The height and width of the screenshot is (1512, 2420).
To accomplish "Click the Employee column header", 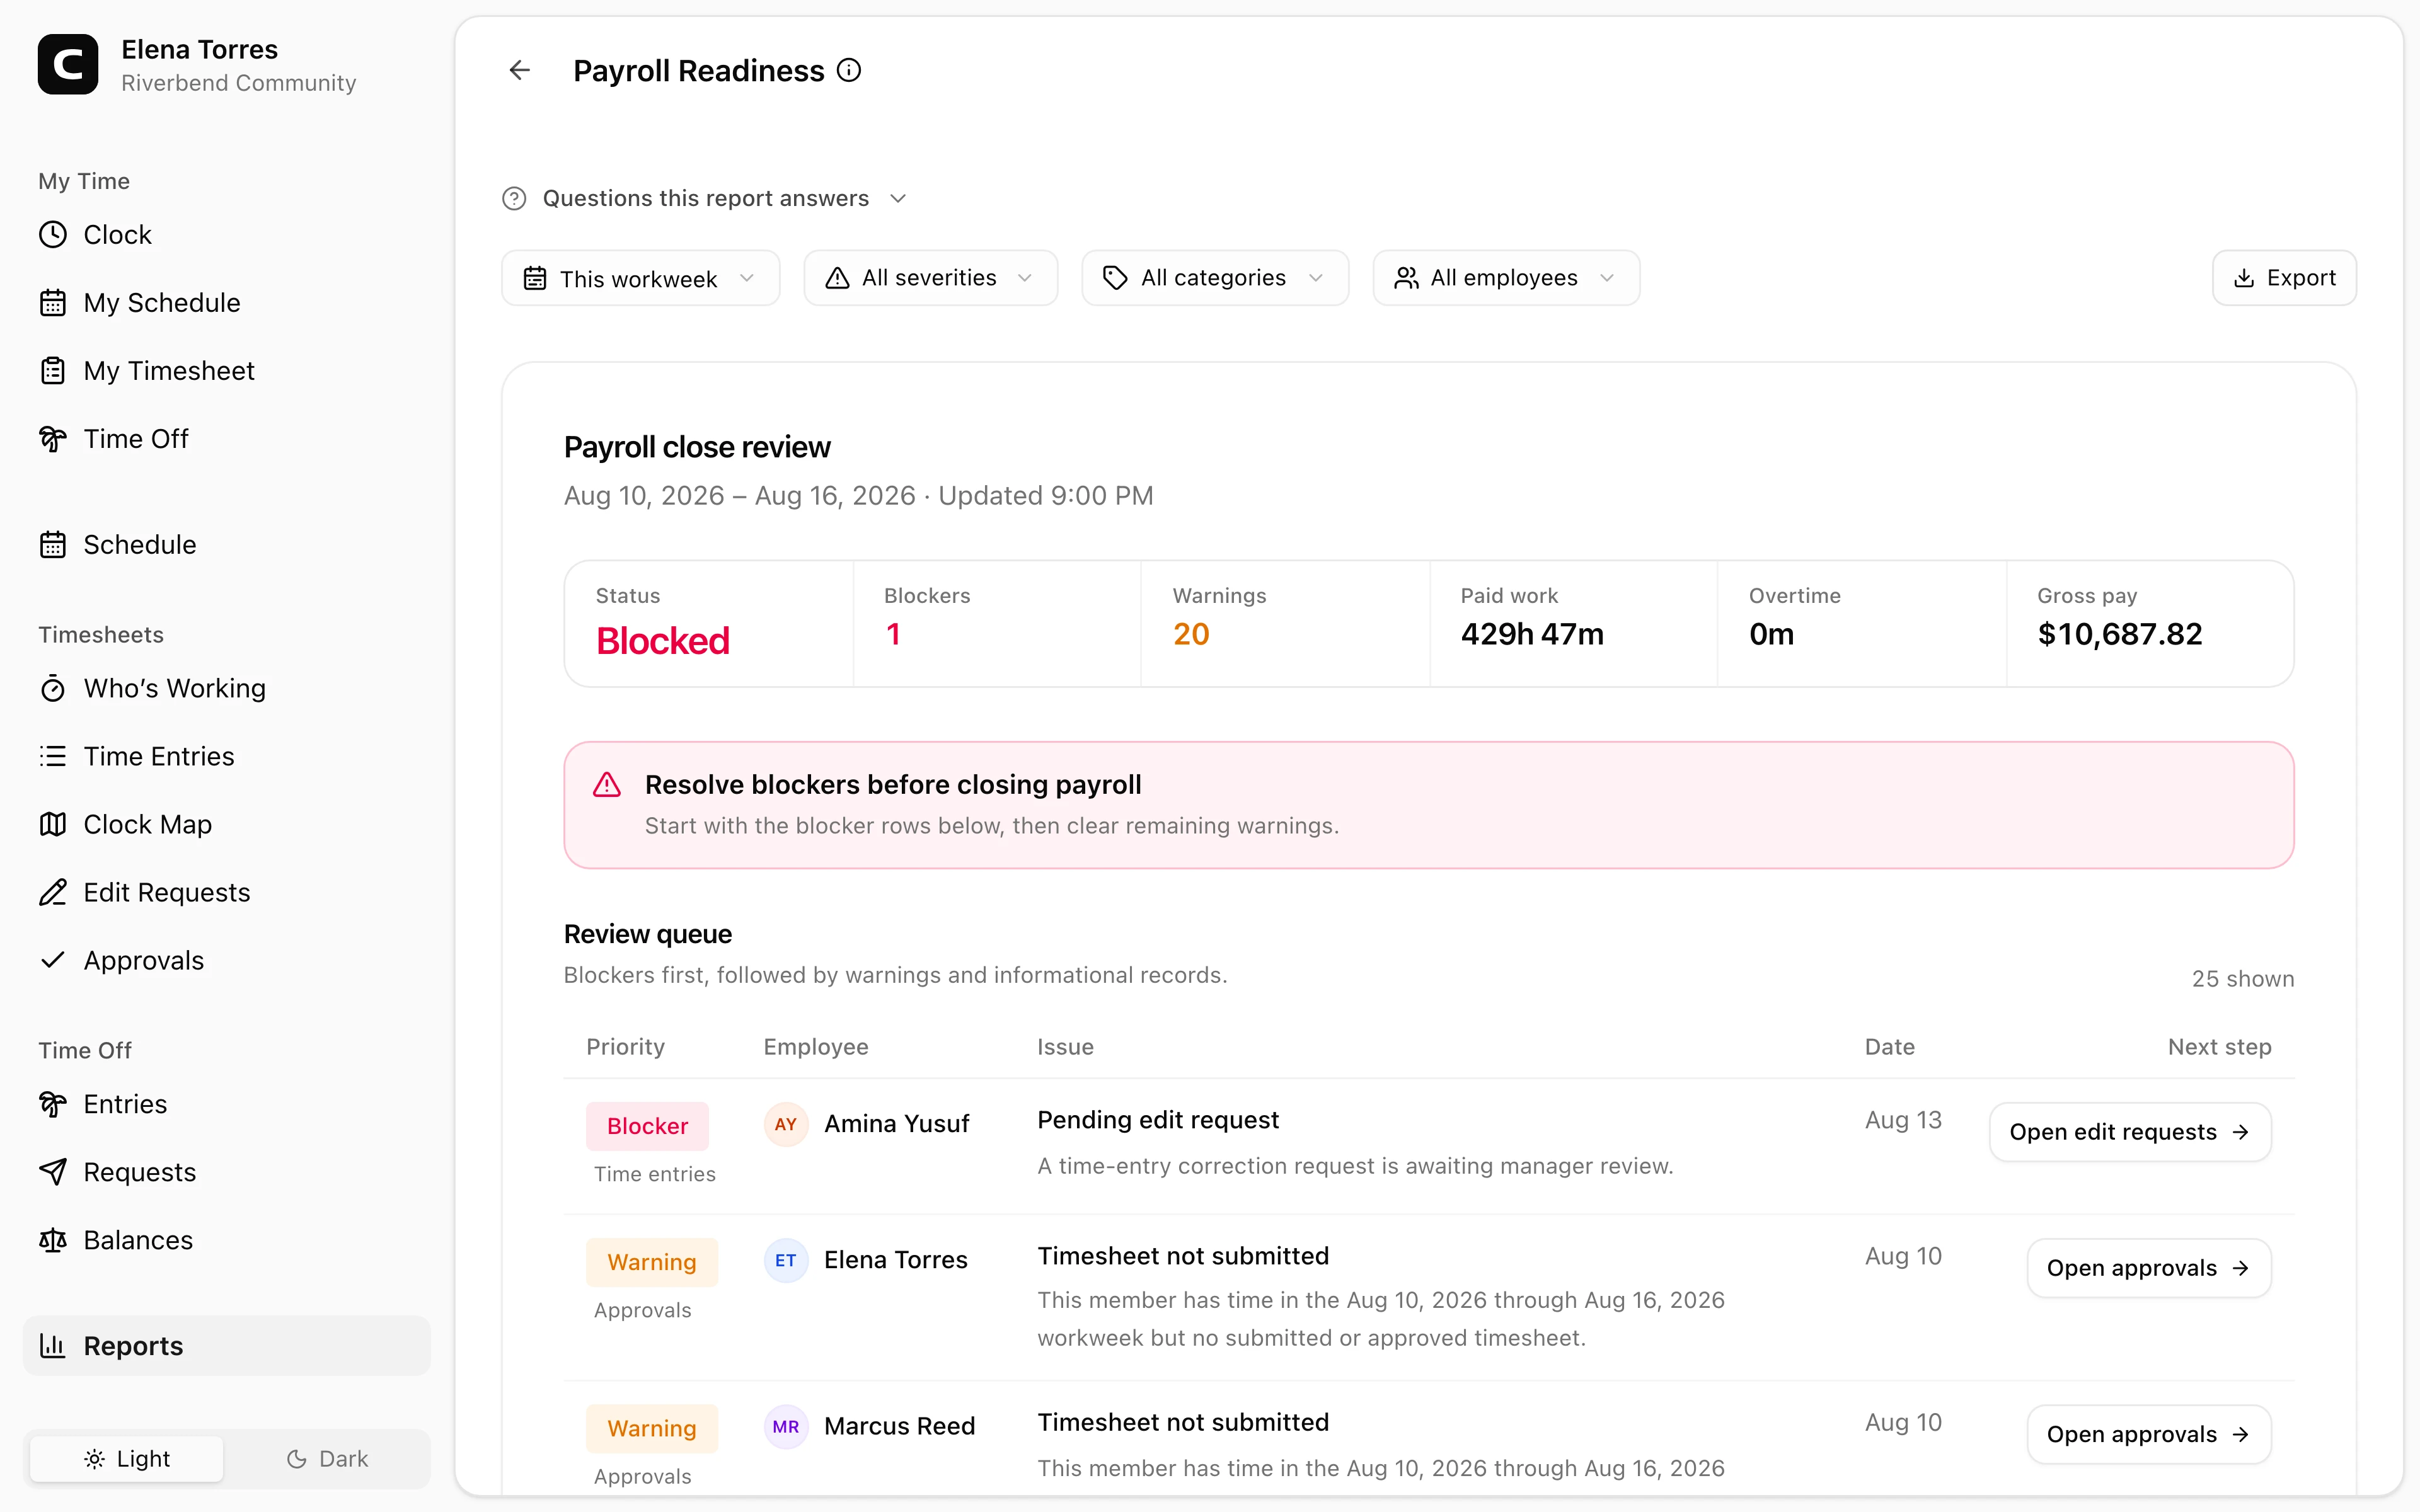I will 816,1047.
